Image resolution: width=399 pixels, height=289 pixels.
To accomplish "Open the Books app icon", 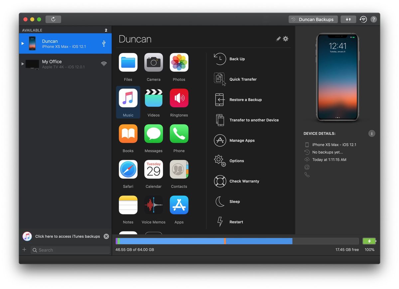I will point(128,134).
